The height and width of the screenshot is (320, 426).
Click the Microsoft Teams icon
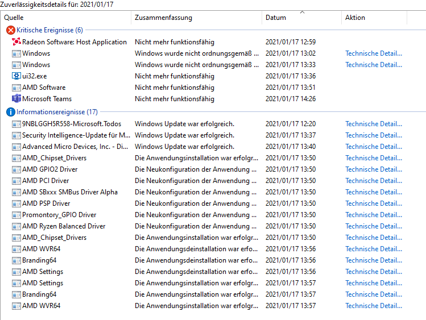tap(16, 99)
